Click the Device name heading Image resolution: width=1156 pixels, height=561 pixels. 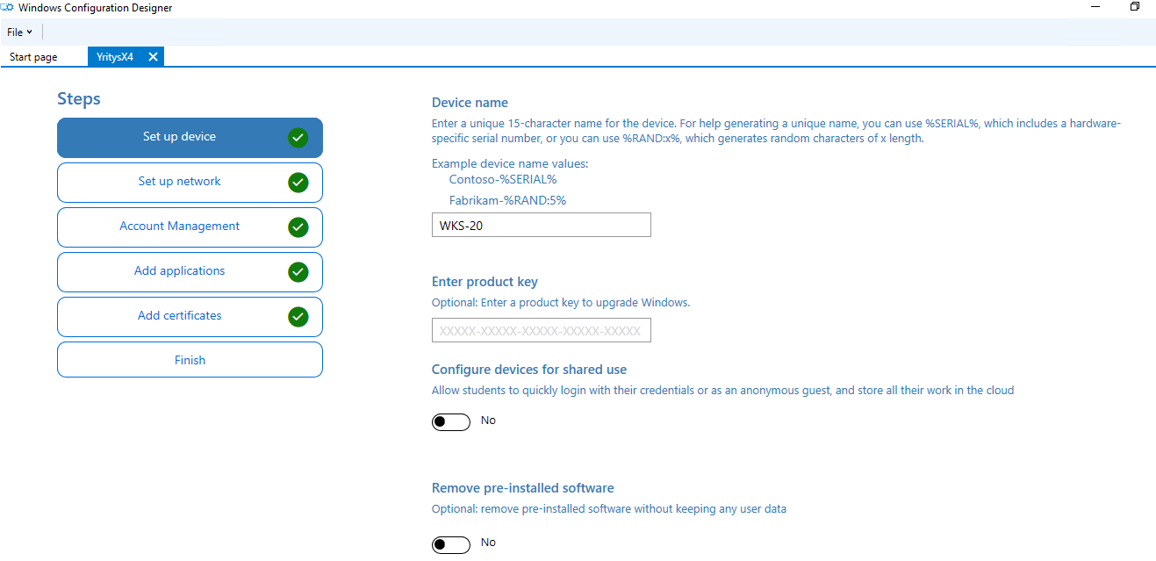click(470, 103)
